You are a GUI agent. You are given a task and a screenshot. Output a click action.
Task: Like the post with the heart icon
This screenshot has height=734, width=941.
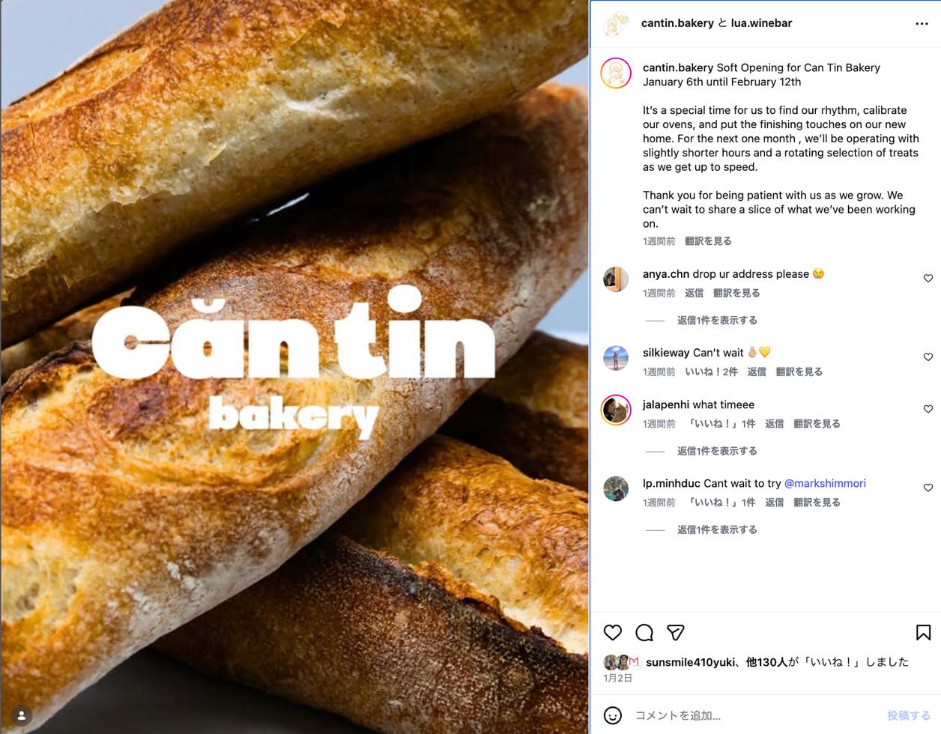click(x=613, y=633)
